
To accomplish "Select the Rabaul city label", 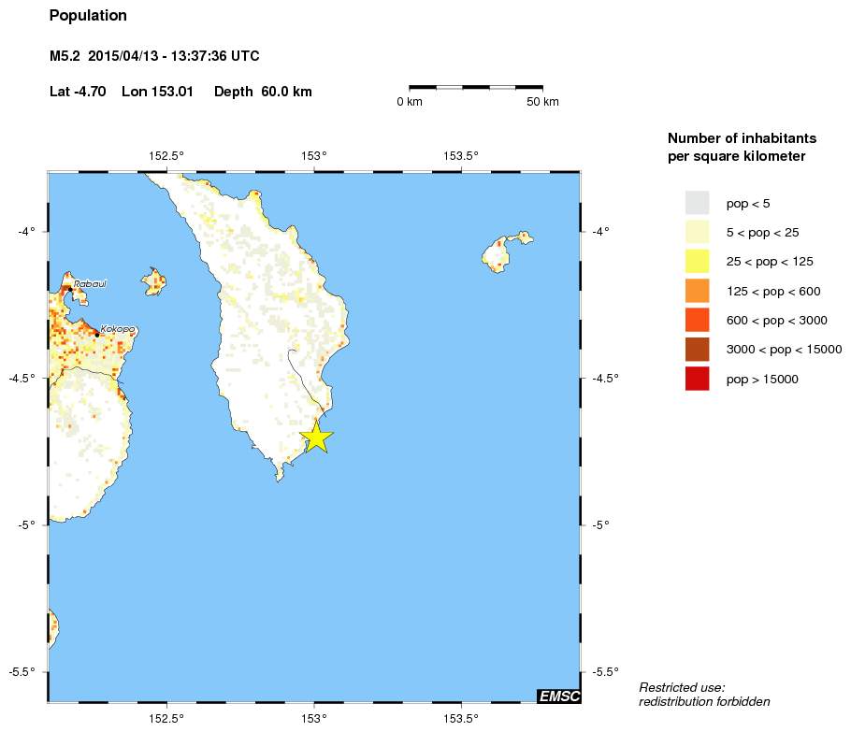I will pos(89,284).
